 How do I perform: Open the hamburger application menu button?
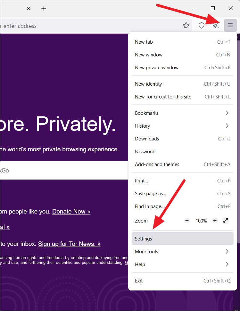[230, 25]
